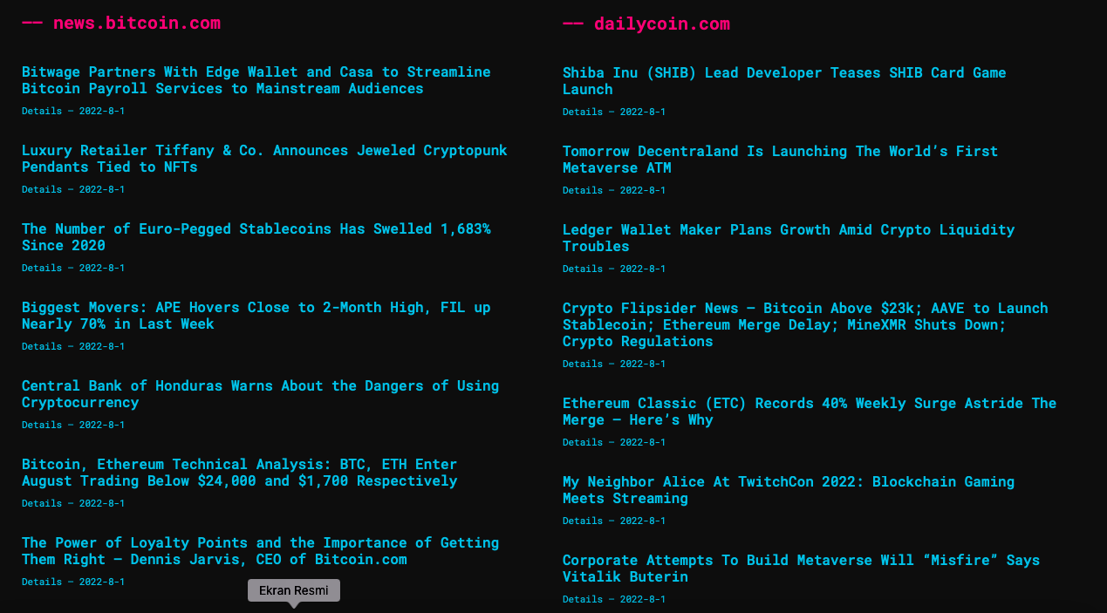This screenshot has width=1107, height=613.
Task: Click Details under Euro-Pegged Stablecoins headline
Action: click(x=42, y=269)
